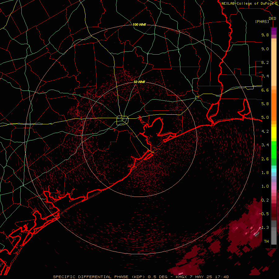Click the -1.3 legend value
The height and width of the screenshot is (279, 279).
coord(264,228)
